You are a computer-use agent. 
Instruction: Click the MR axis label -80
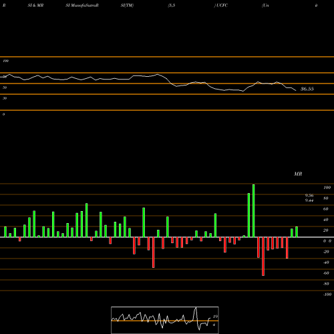tap(326, 284)
